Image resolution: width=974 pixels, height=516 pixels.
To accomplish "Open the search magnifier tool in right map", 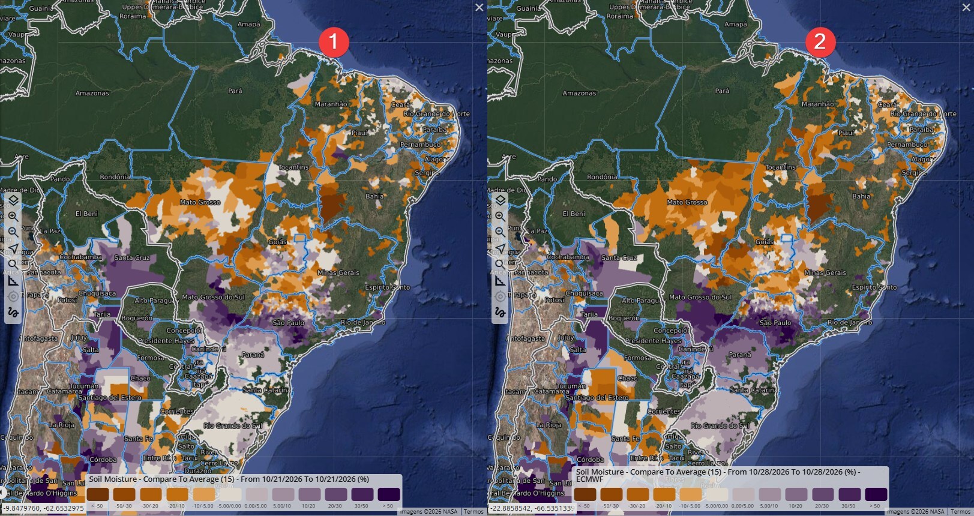I will [501, 264].
